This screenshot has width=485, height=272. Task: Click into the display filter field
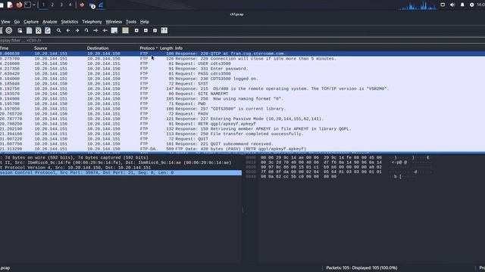[x=242, y=40]
